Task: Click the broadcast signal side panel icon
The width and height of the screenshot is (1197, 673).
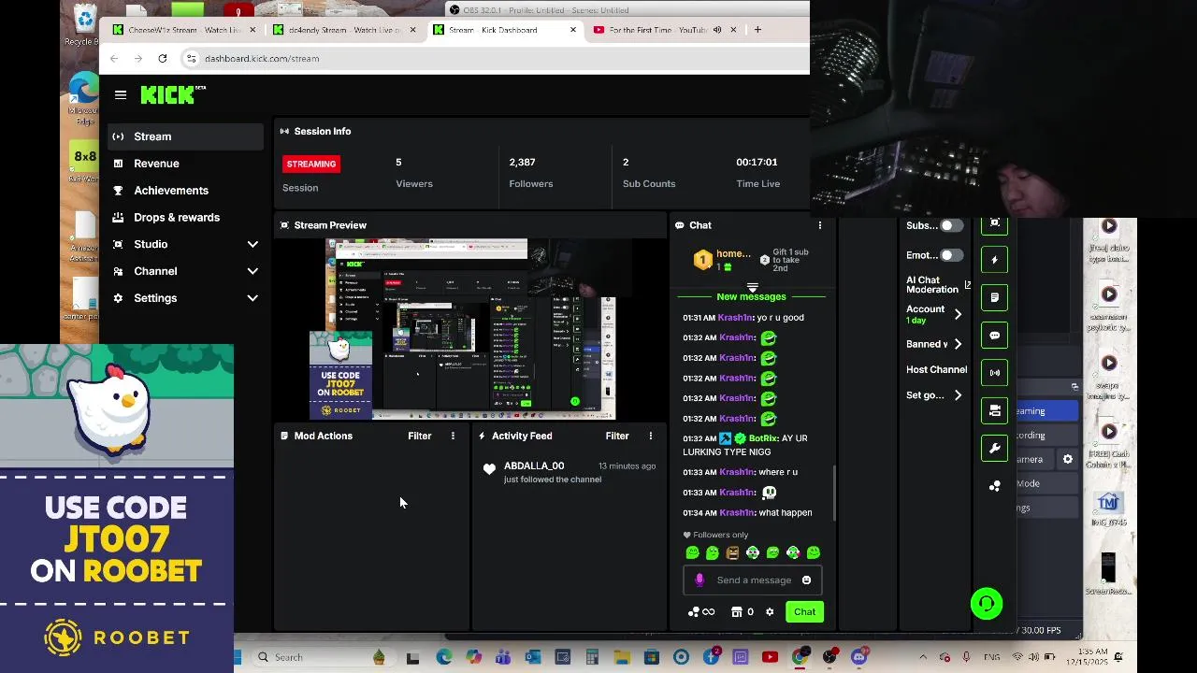Action: pos(995,372)
